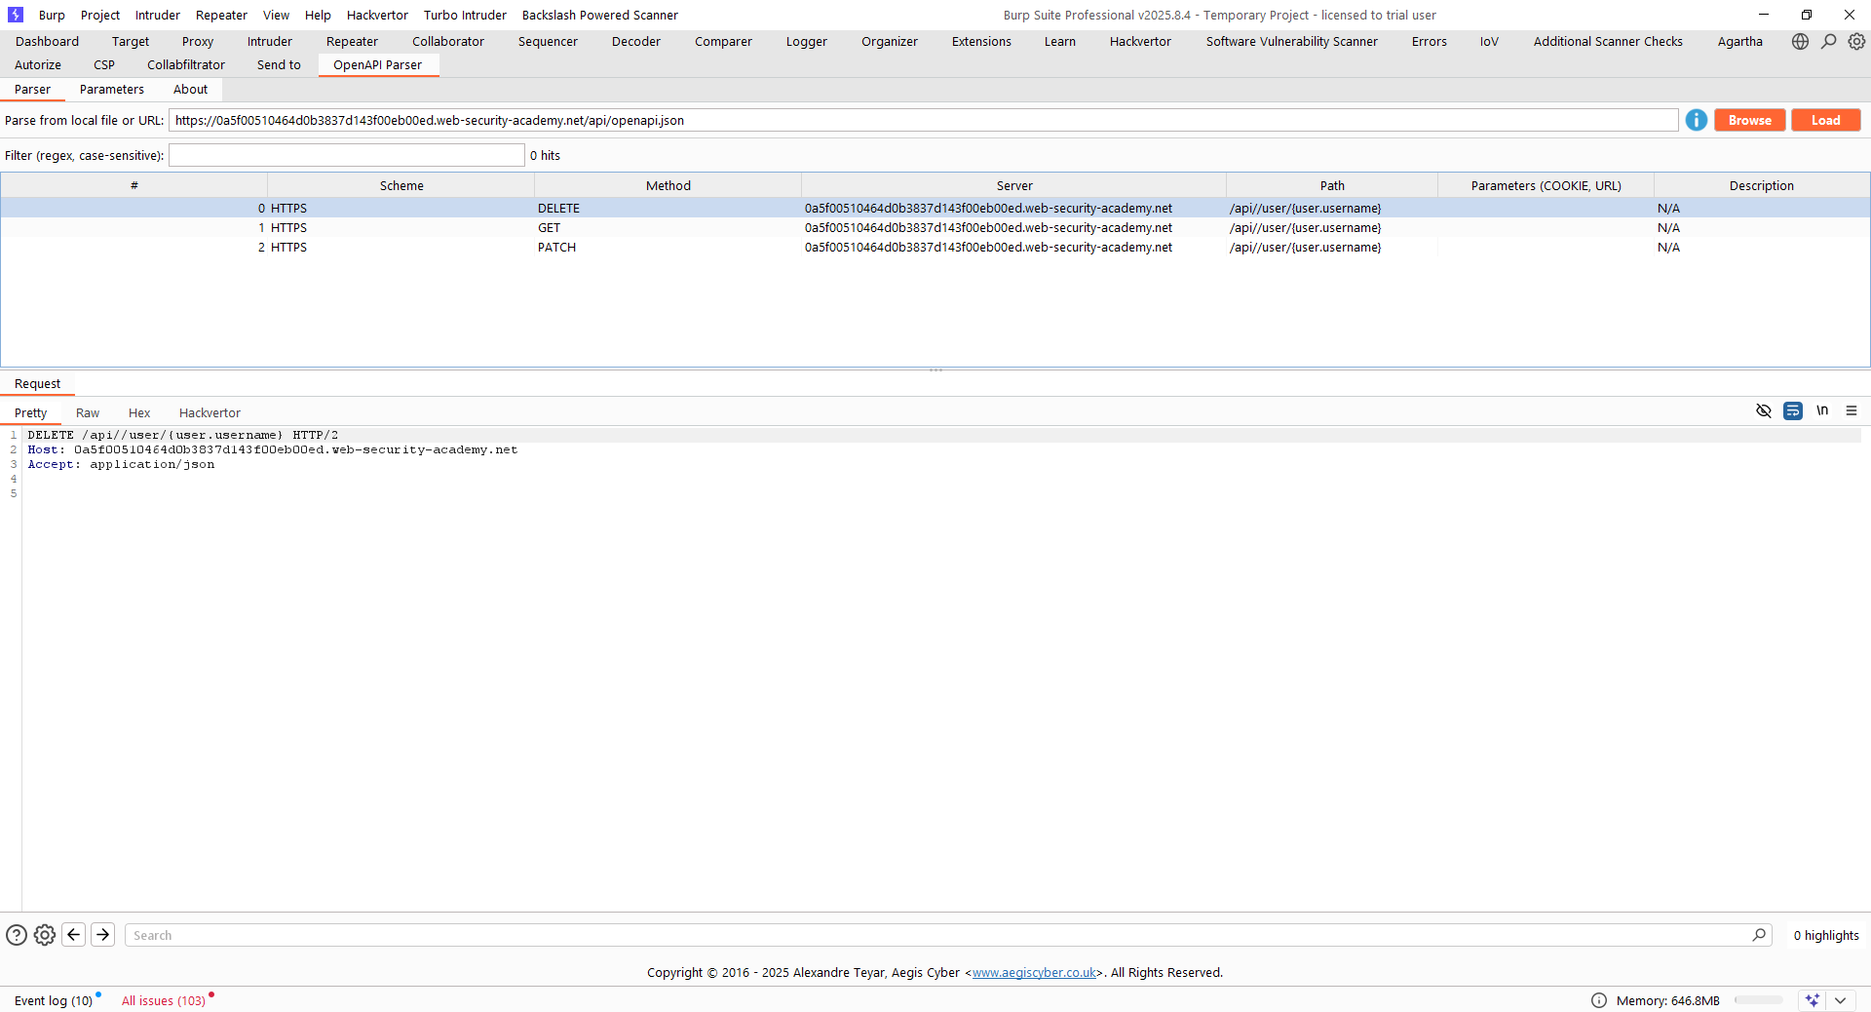The width and height of the screenshot is (1871, 1012).
Task: Toggle showing non-printable \n characters
Action: [1821, 411]
